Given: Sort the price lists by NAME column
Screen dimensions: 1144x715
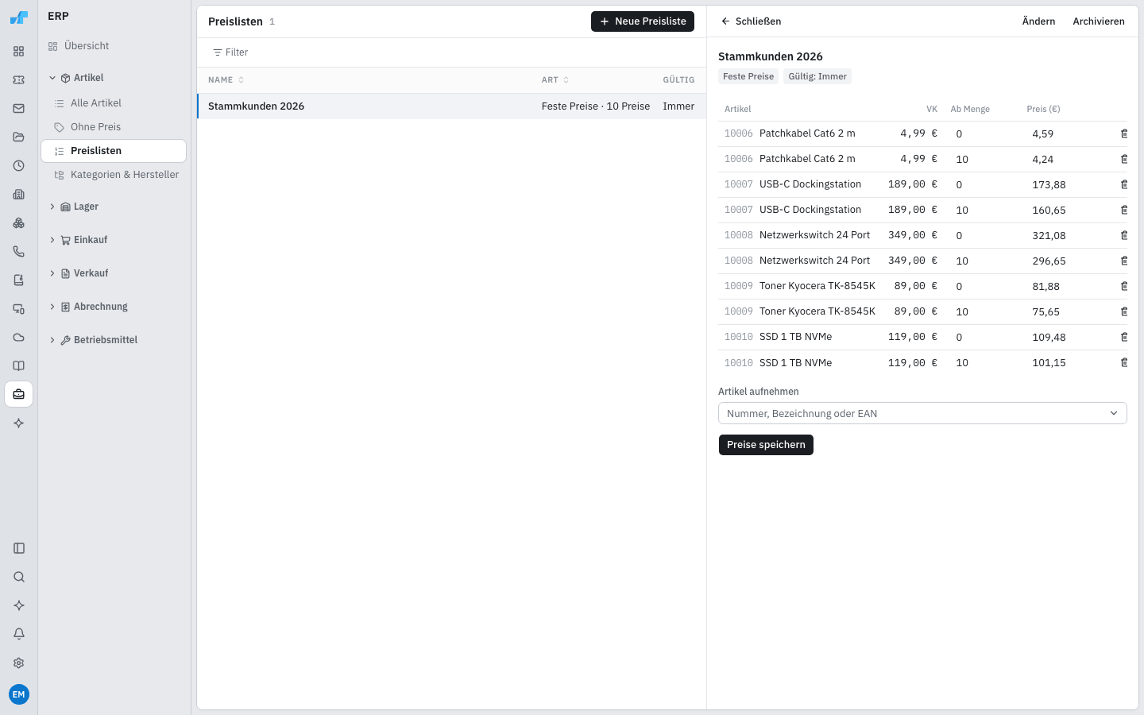Looking at the screenshot, I should 226,80.
